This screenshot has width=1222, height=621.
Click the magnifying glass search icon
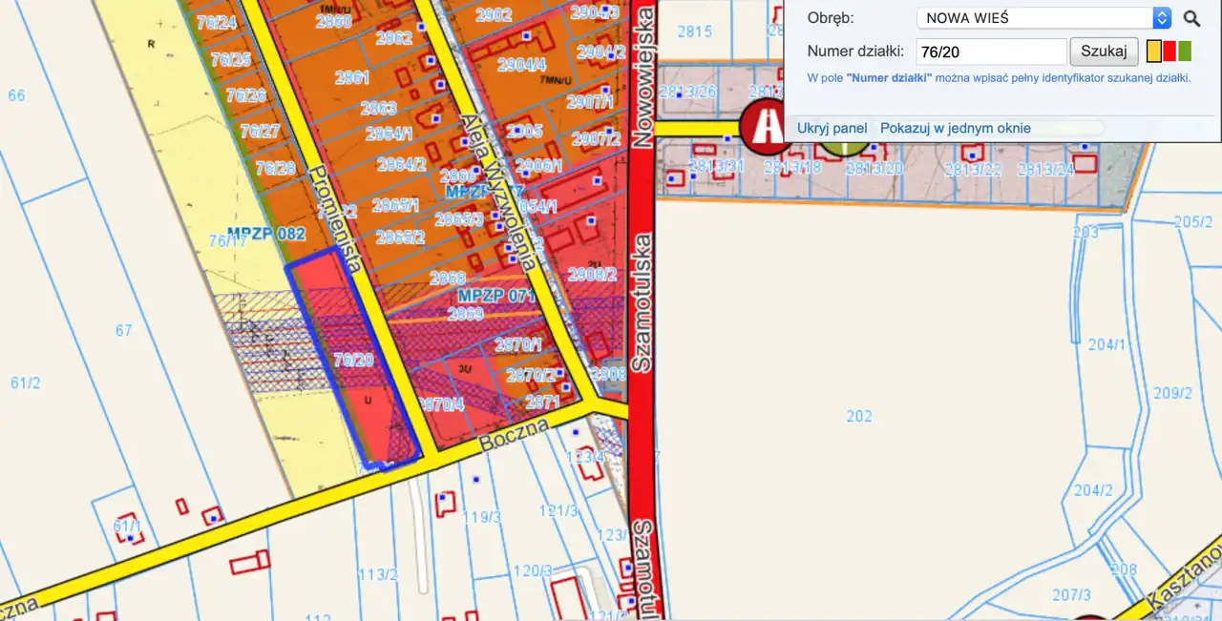pos(1191,18)
